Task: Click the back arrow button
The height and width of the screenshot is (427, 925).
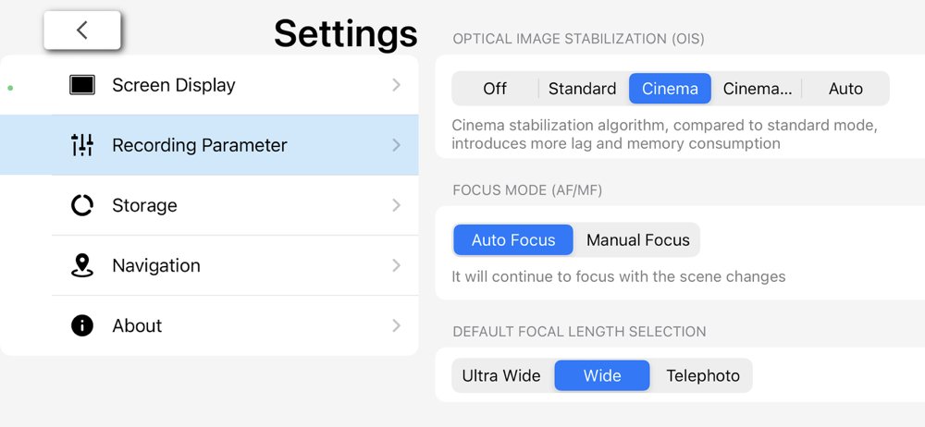Action: (x=82, y=30)
